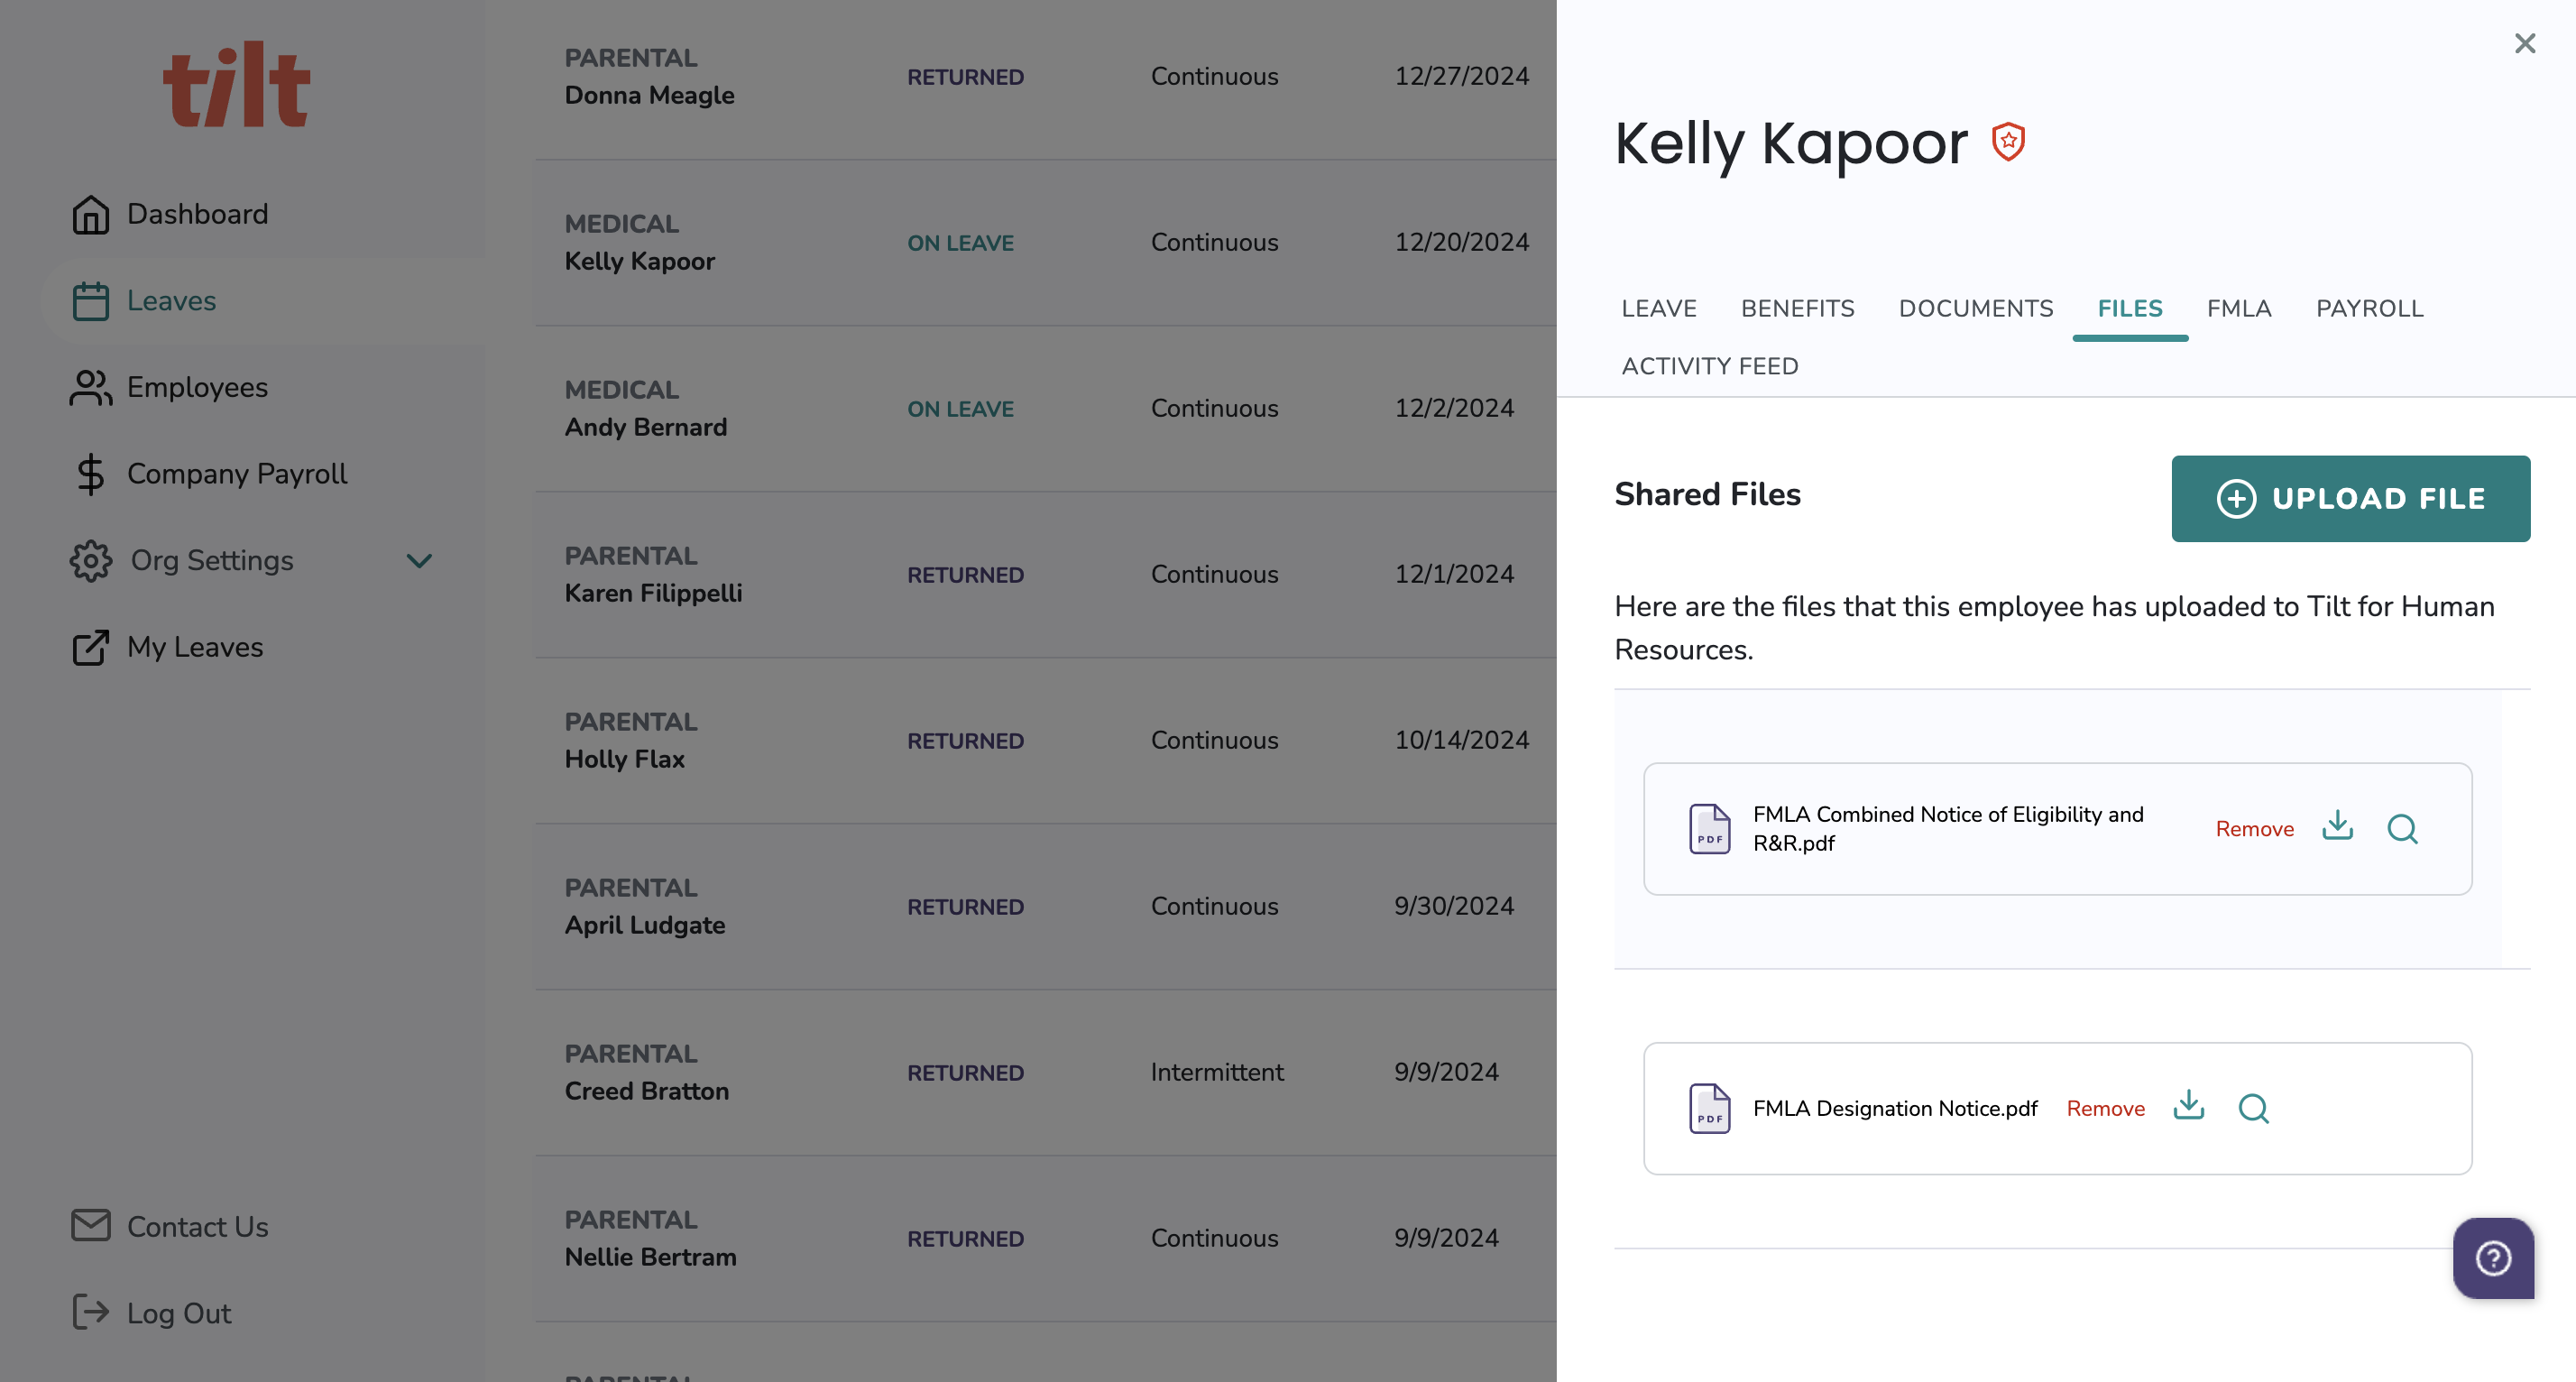This screenshot has width=2576, height=1382.
Task: Open the Activity Feed tab
Action: pos(1709,366)
